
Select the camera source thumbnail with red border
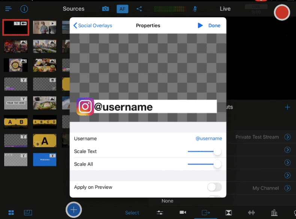click(16, 27)
